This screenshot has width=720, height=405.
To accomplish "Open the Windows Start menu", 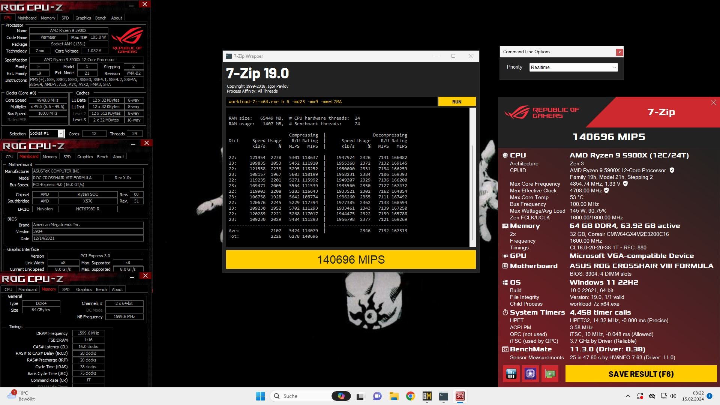I will click(260, 396).
